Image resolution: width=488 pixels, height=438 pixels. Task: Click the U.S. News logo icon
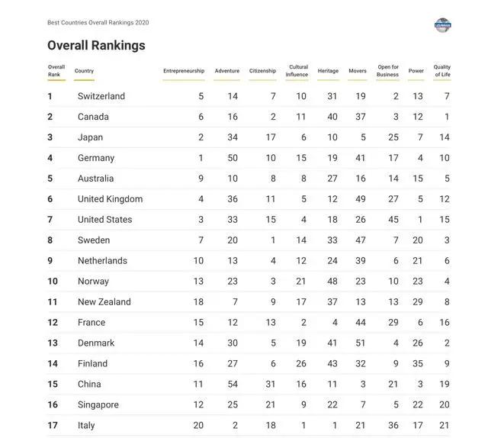coord(442,25)
